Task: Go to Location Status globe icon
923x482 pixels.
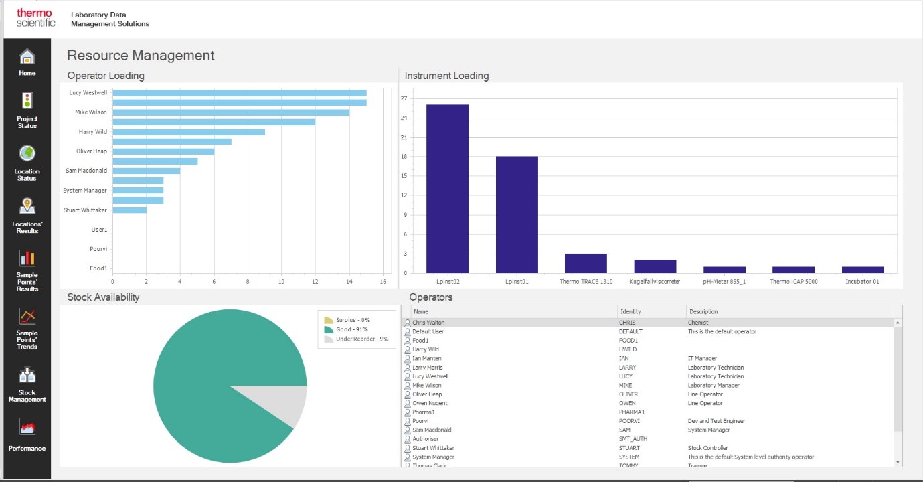Action: click(x=27, y=154)
